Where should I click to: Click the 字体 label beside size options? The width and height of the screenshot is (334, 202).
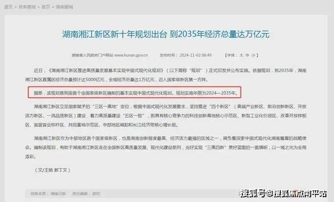(x=231, y=55)
